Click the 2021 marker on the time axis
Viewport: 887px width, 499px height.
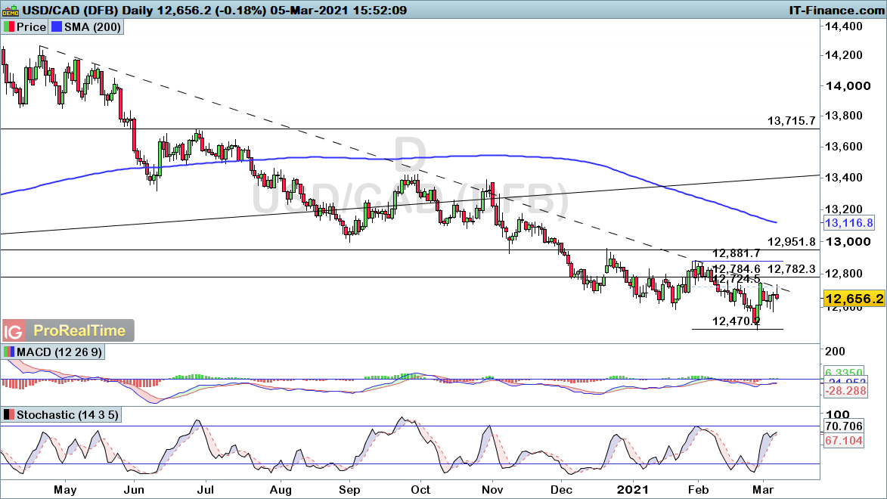(633, 490)
